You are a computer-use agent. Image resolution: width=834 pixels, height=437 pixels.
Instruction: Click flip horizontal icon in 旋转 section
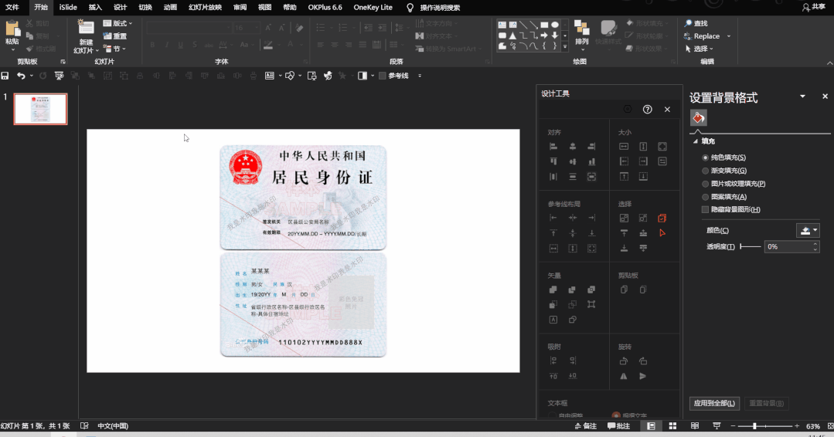point(624,376)
